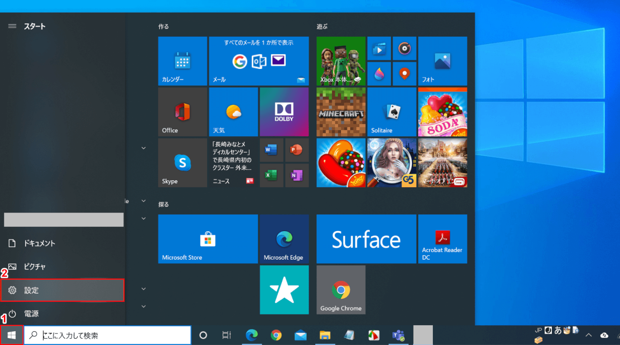Open Cortana from the taskbar circle
The width and height of the screenshot is (620, 345).
(203, 335)
